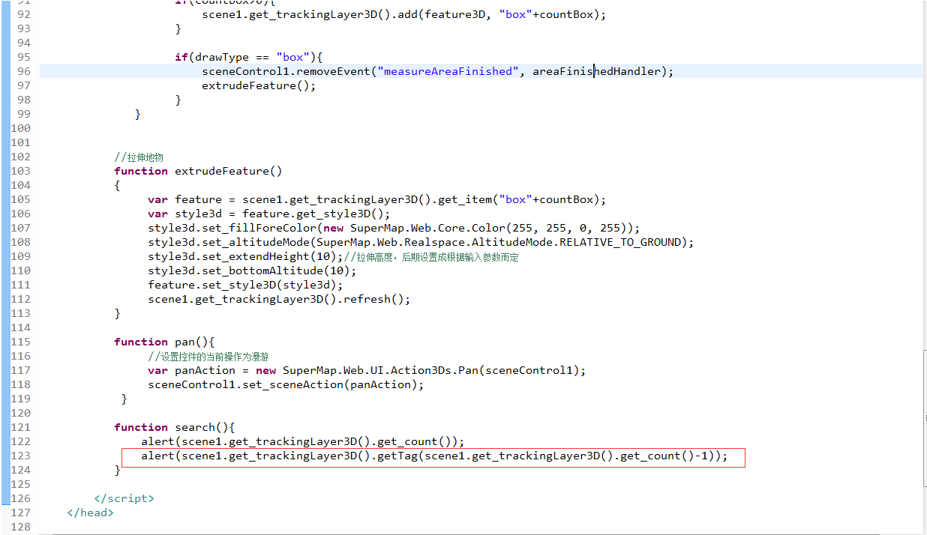Viewport: 927px width, 535px height.
Task: Click "SuperMap.Web.Core.Color" on line 107
Action: tap(427, 228)
